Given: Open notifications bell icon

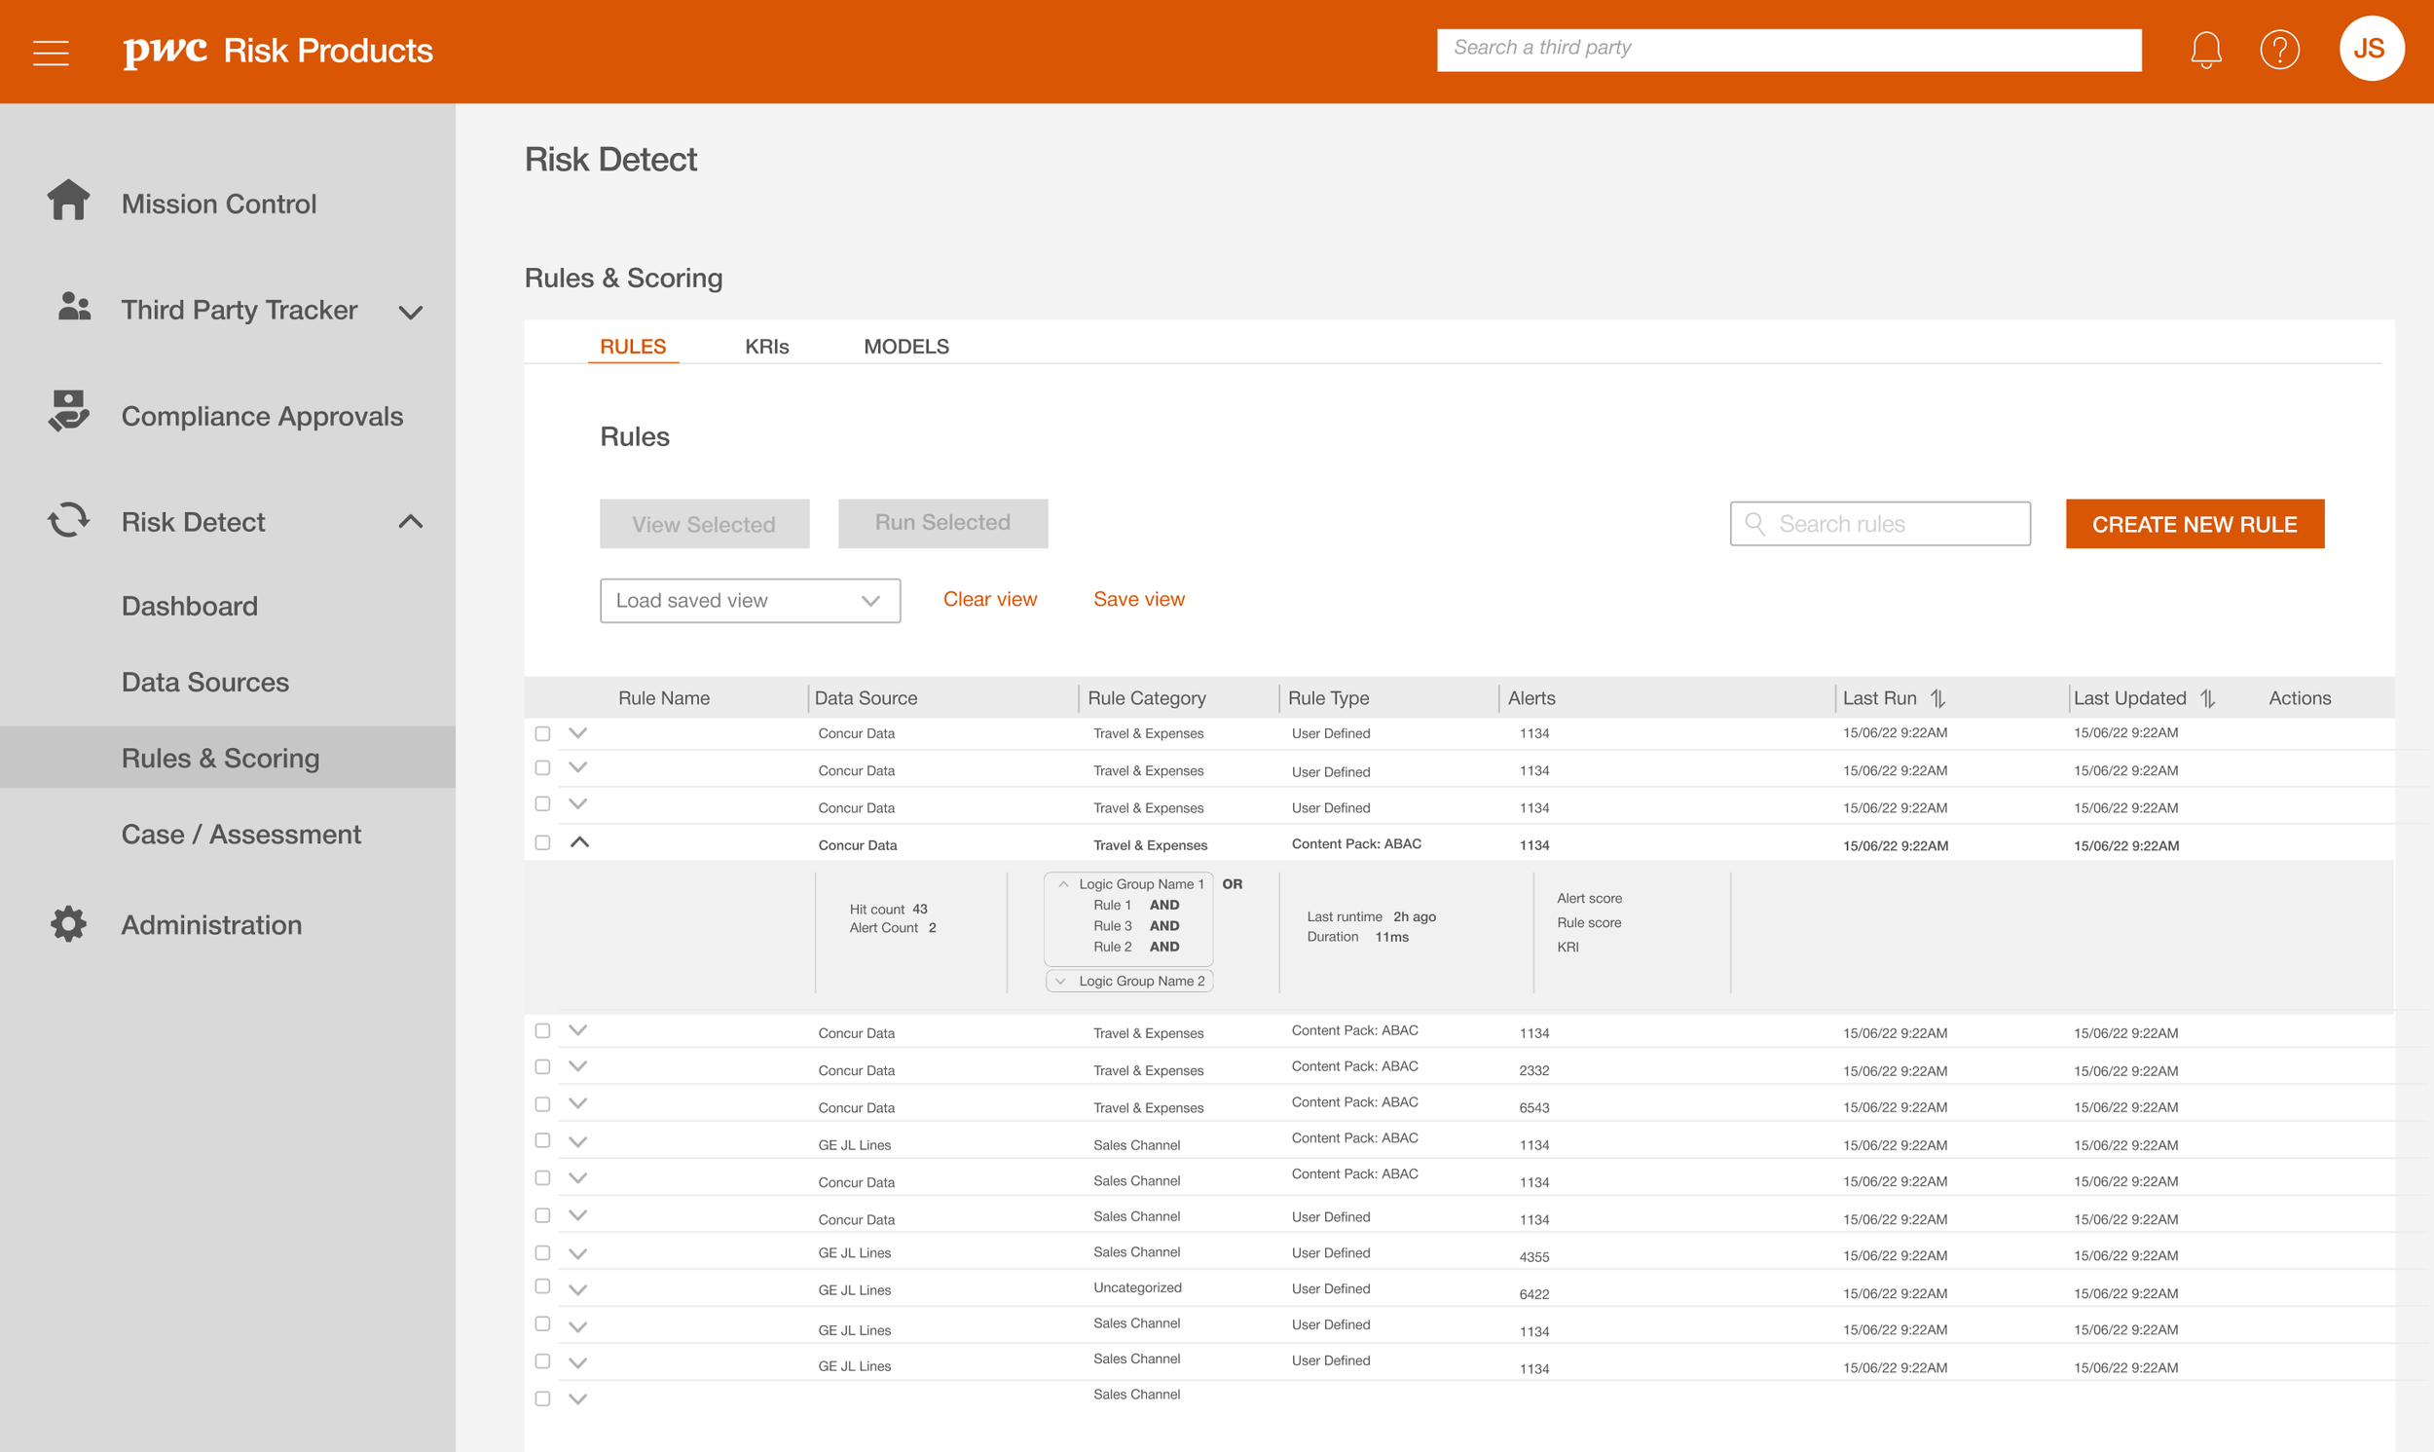Looking at the screenshot, I should [2205, 49].
